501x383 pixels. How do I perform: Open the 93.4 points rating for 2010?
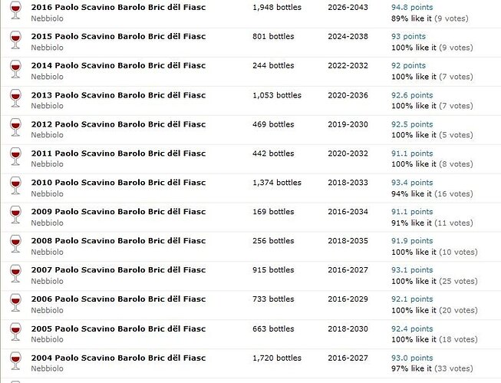pos(412,183)
